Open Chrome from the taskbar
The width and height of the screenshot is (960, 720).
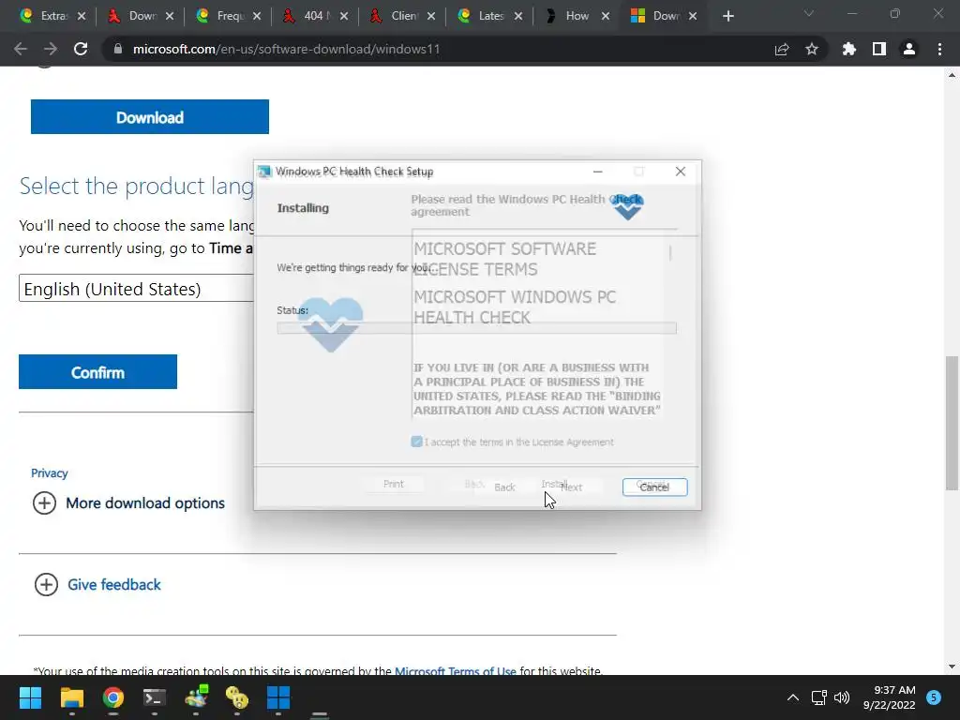(x=113, y=697)
